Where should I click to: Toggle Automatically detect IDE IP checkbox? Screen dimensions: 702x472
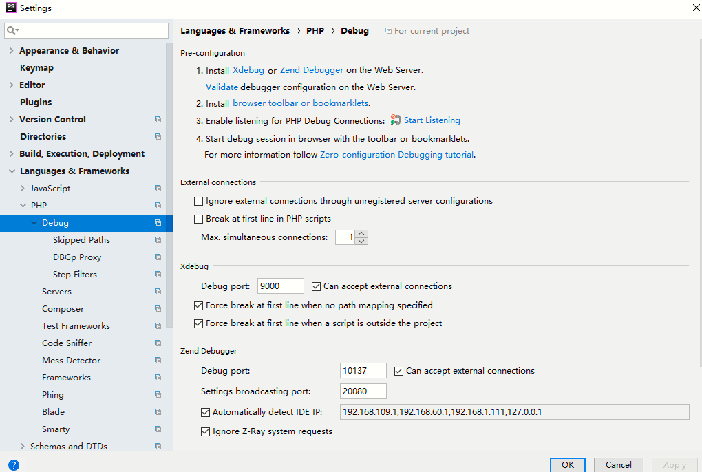coord(205,412)
